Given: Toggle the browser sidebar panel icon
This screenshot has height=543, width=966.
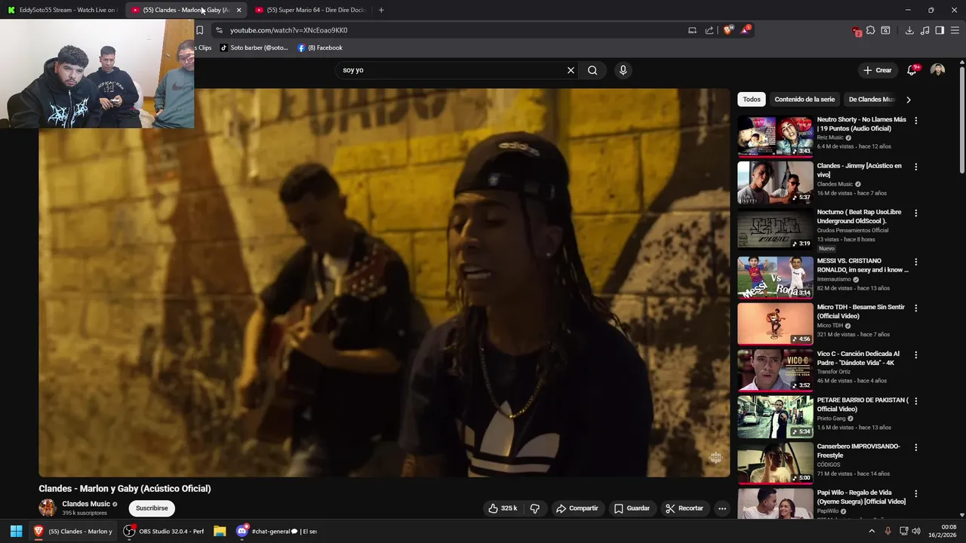Looking at the screenshot, I should pyautogui.click(x=940, y=30).
